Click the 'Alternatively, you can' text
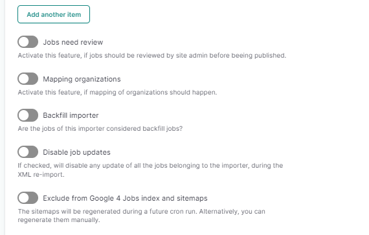The width and height of the screenshot is (369, 235). pos(232,211)
